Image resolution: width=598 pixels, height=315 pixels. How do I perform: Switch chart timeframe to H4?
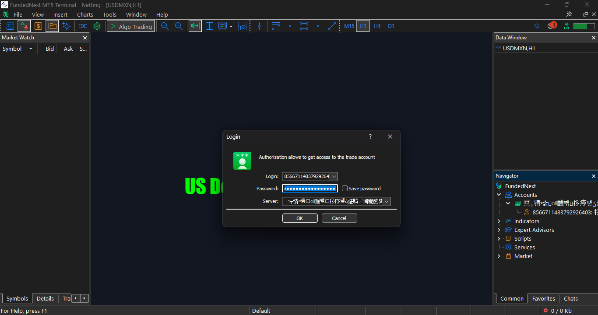point(377,26)
